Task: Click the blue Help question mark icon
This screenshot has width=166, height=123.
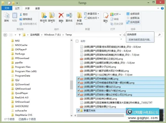Action: click(162, 9)
